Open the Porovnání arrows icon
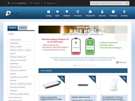 [x=78, y=12]
